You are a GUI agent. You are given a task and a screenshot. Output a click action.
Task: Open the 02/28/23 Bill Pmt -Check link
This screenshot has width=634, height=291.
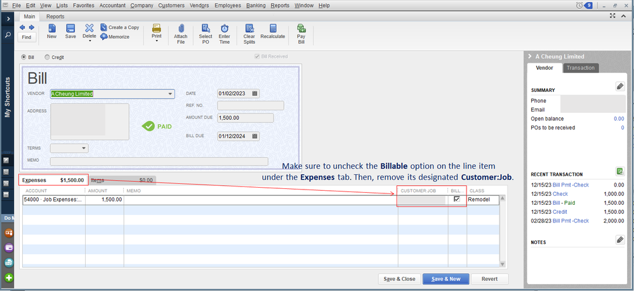click(x=571, y=221)
